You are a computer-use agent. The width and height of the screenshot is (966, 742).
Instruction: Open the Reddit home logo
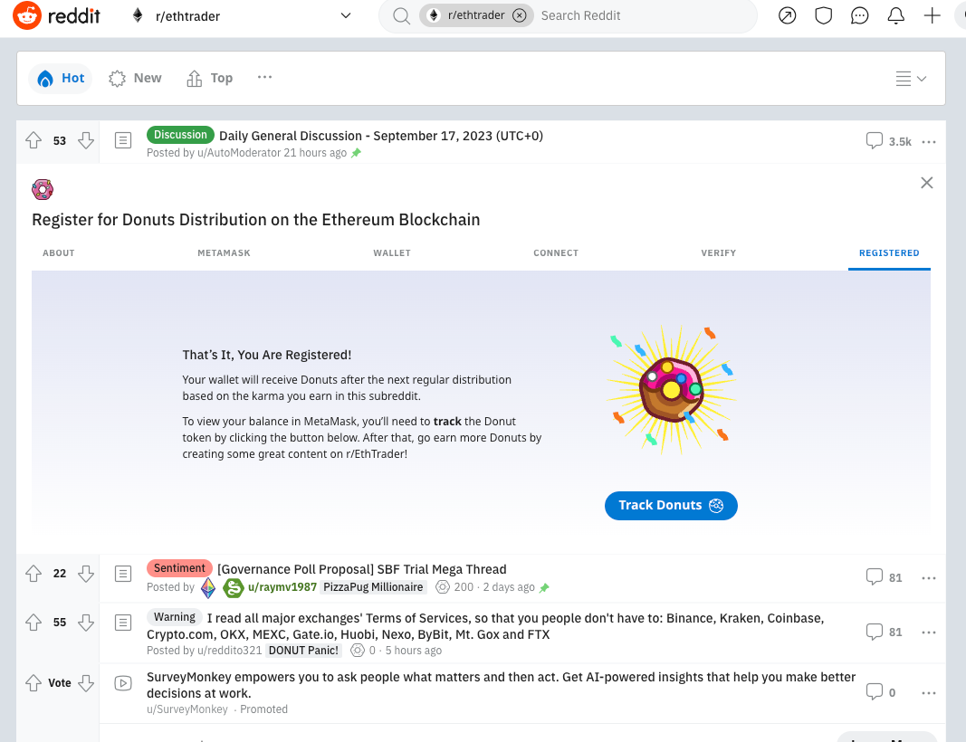tap(57, 15)
